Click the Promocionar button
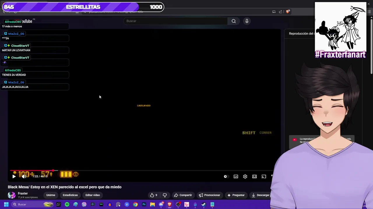The image size is (373, 209). (x=209, y=195)
